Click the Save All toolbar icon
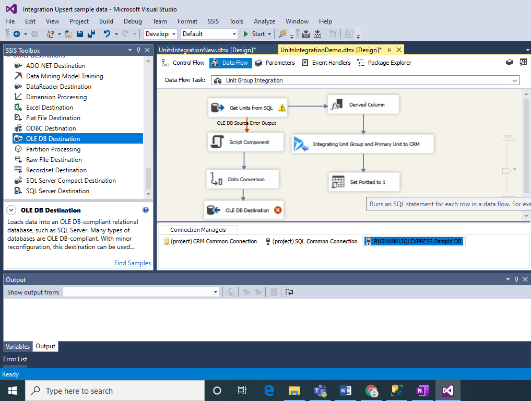Image resolution: width=531 pixels, height=401 pixels. (91, 34)
